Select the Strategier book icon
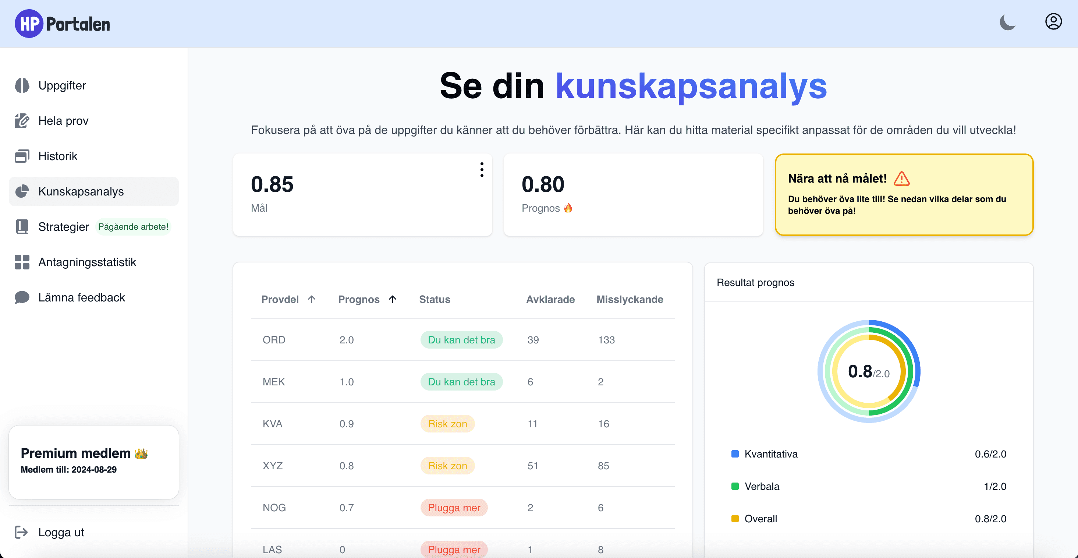 (22, 226)
